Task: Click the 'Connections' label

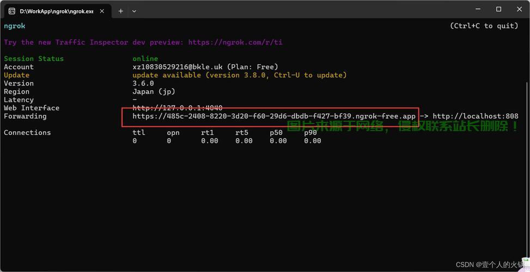Action: pyautogui.click(x=27, y=133)
